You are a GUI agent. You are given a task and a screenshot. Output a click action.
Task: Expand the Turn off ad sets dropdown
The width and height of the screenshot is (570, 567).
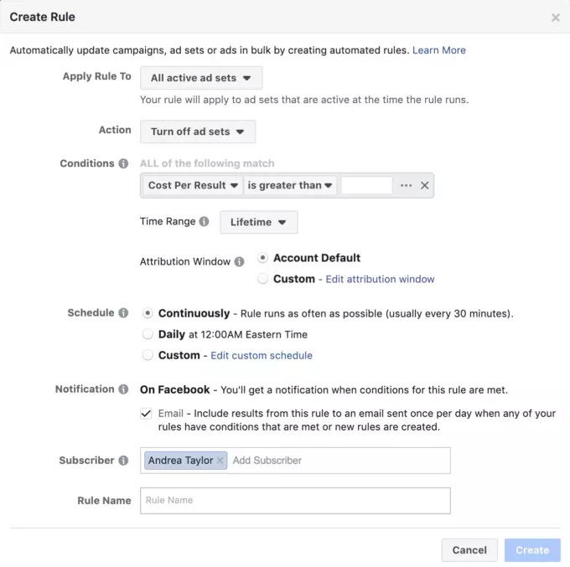click(198, 131)
